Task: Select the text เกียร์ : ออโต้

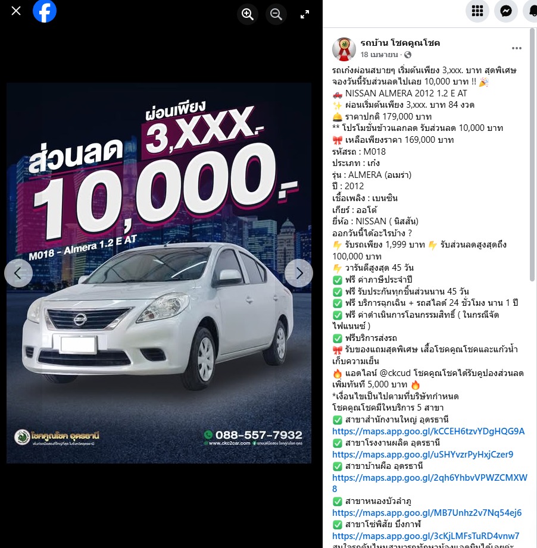Action: 354,209
